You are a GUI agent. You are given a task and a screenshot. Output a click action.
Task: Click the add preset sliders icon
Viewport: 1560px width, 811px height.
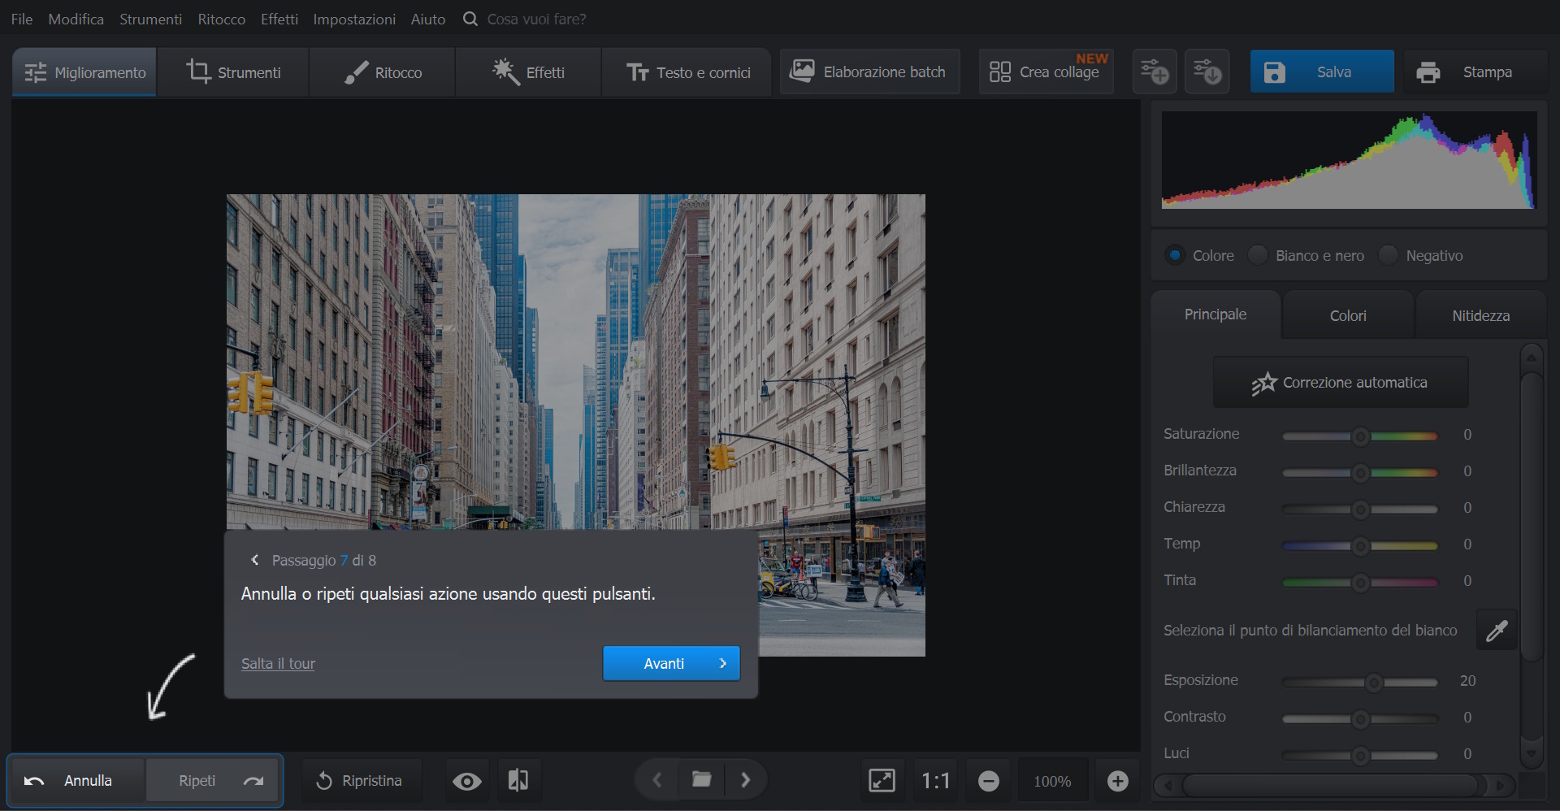[x=1154, y=72]
